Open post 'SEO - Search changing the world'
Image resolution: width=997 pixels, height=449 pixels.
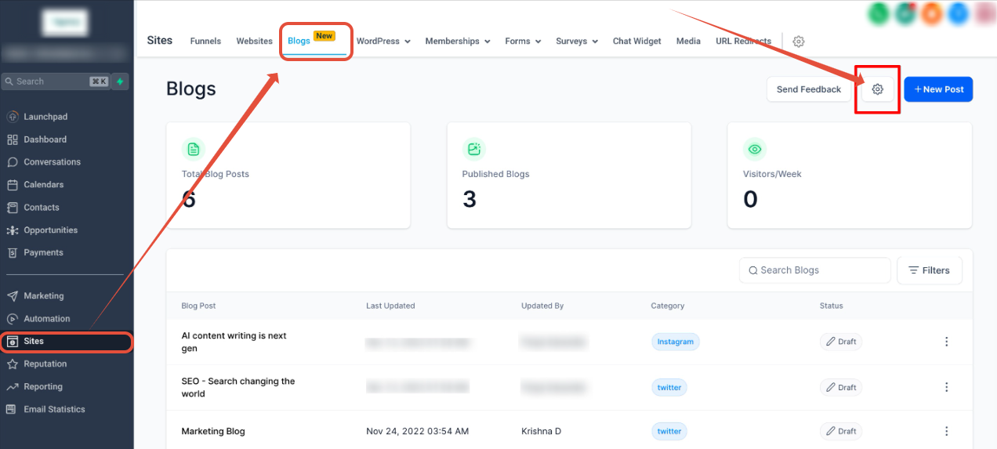click(x=238, y=387)
